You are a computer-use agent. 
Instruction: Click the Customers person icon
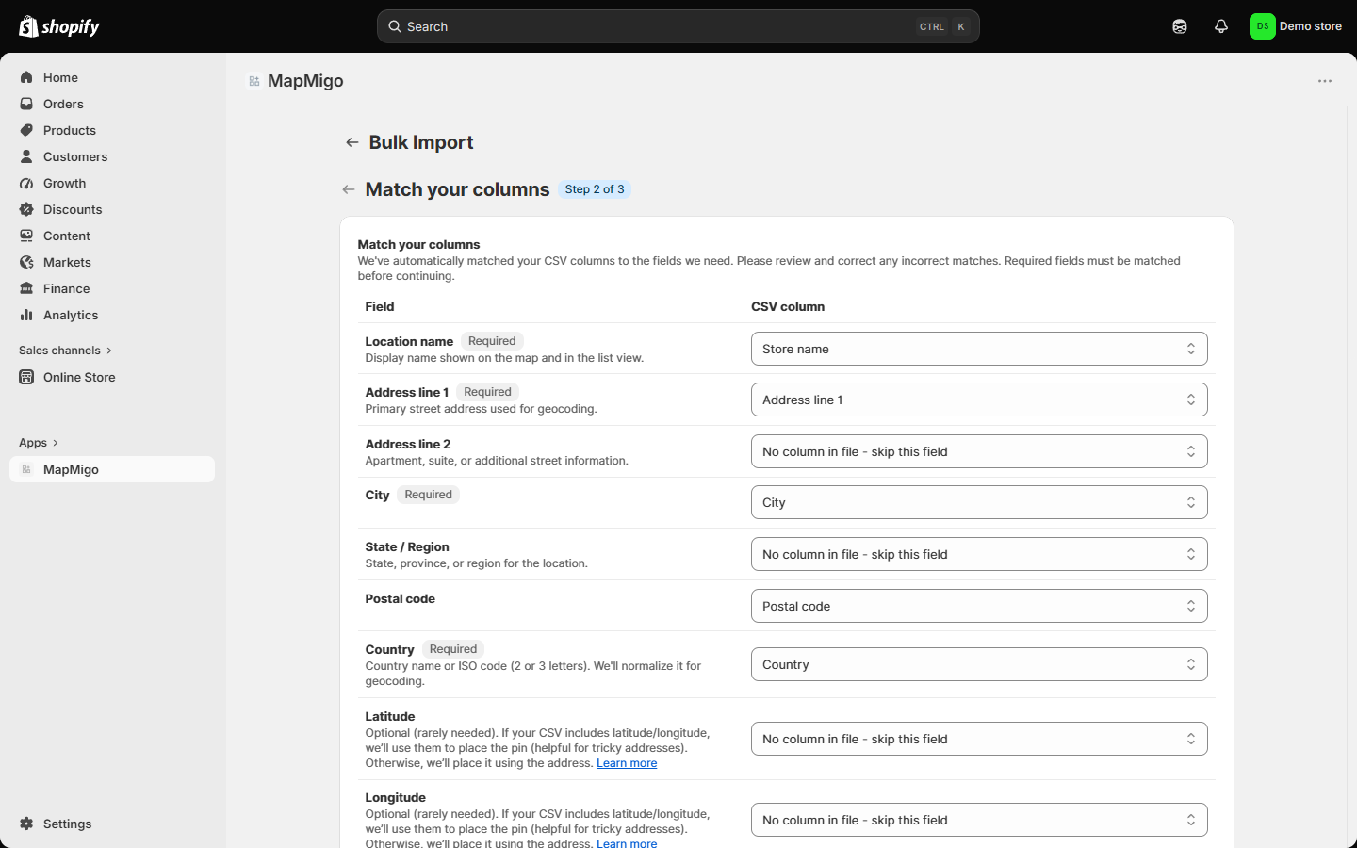point(26,156)
